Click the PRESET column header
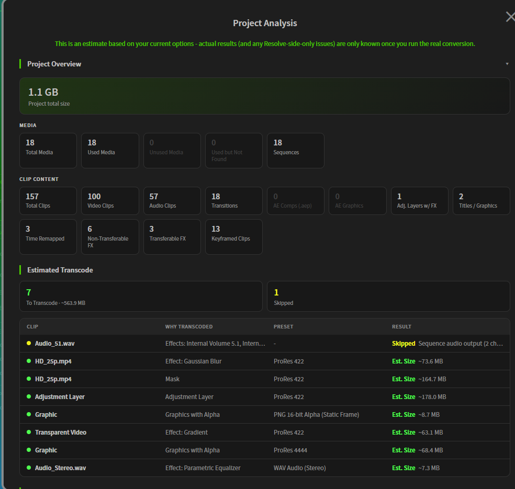 (x=284, y=326)
